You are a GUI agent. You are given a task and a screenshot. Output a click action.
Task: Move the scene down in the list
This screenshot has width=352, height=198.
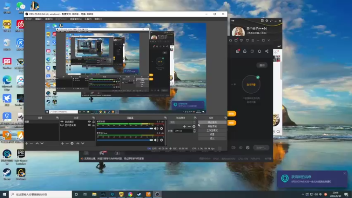(x=42, y=143)
